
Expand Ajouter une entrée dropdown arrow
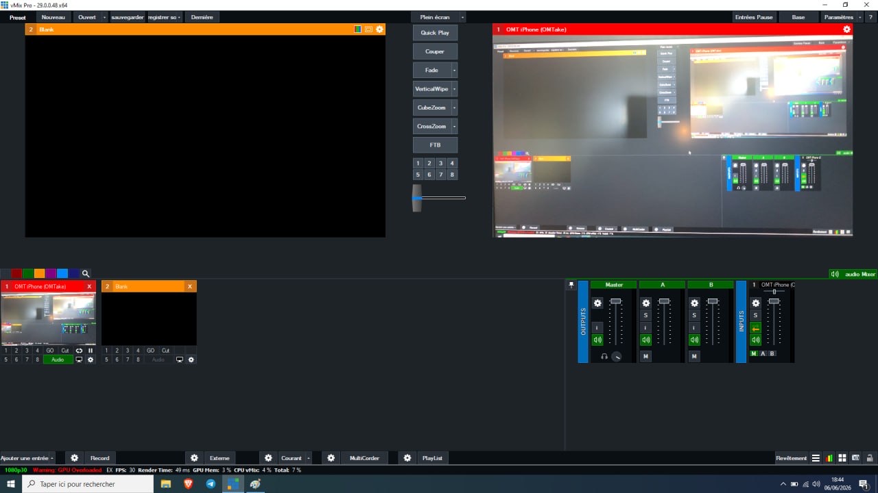coord(52,458)
